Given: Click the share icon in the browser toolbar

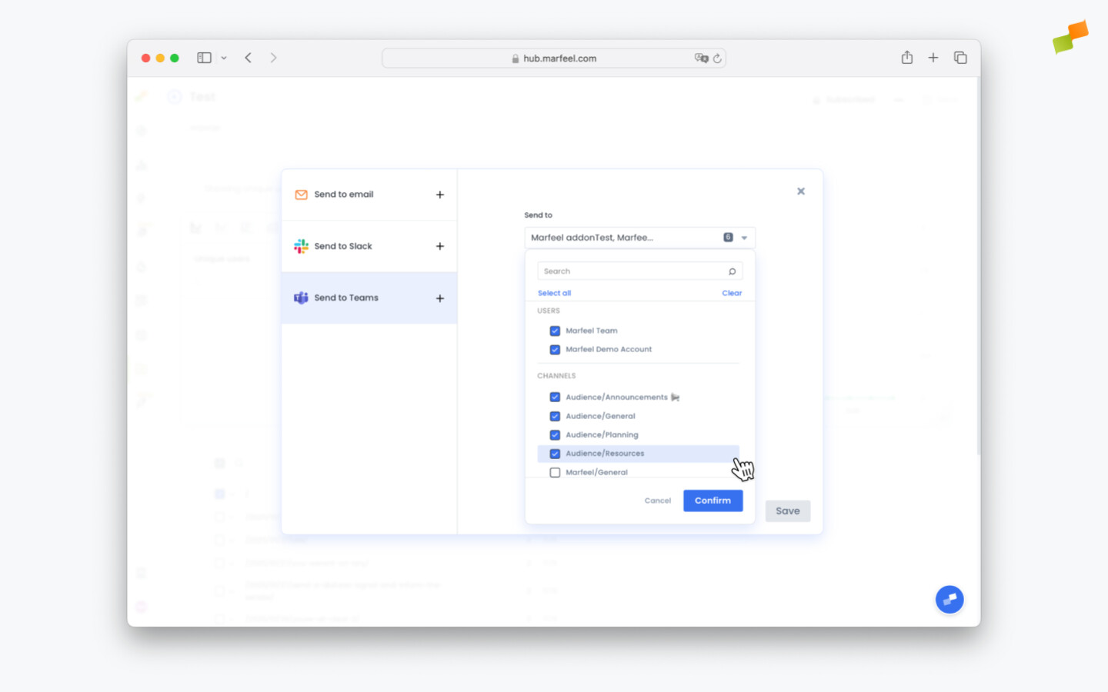Looking at the screenshot, I should [x=906, y=57].
